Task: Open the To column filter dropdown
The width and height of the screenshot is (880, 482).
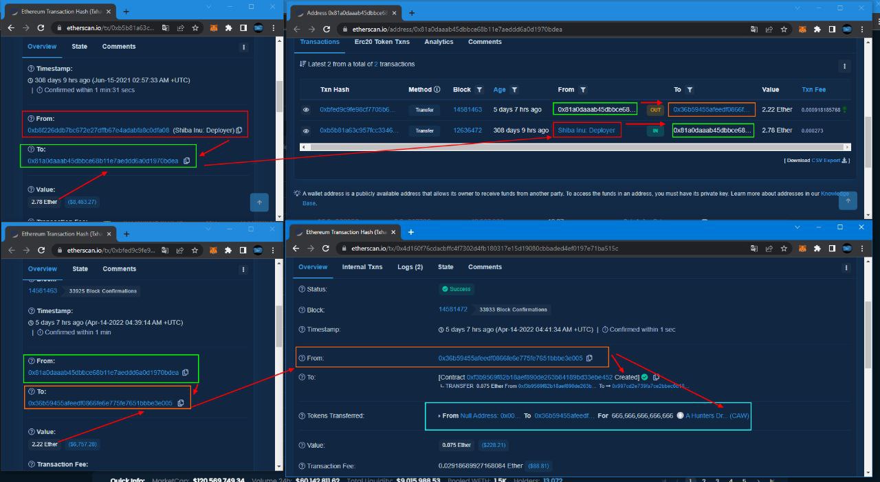Action: point(690,90)
